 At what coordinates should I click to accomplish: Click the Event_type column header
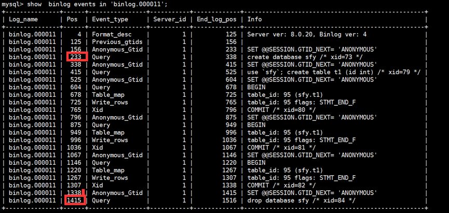110,20
